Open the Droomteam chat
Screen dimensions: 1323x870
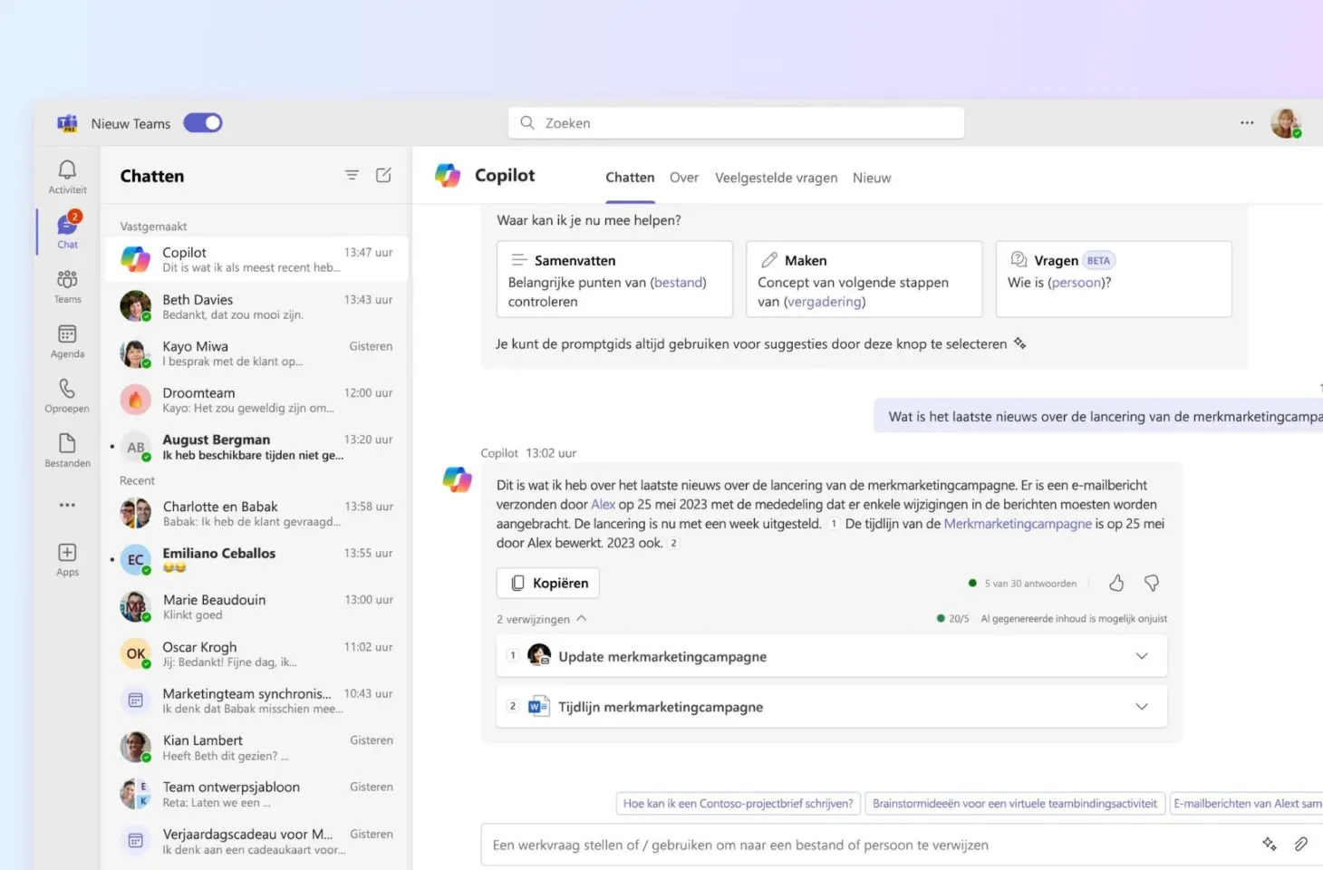(256, 400)
